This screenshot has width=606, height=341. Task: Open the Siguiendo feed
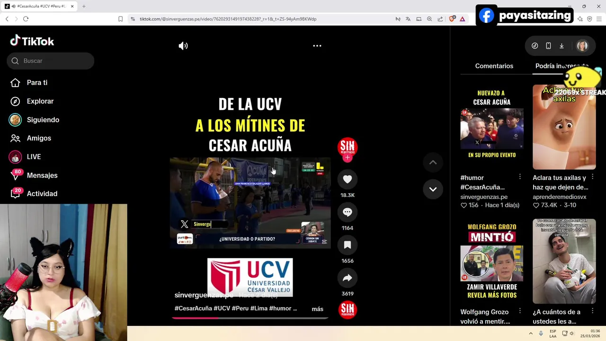pyautogui.click(x=43, y=120)
